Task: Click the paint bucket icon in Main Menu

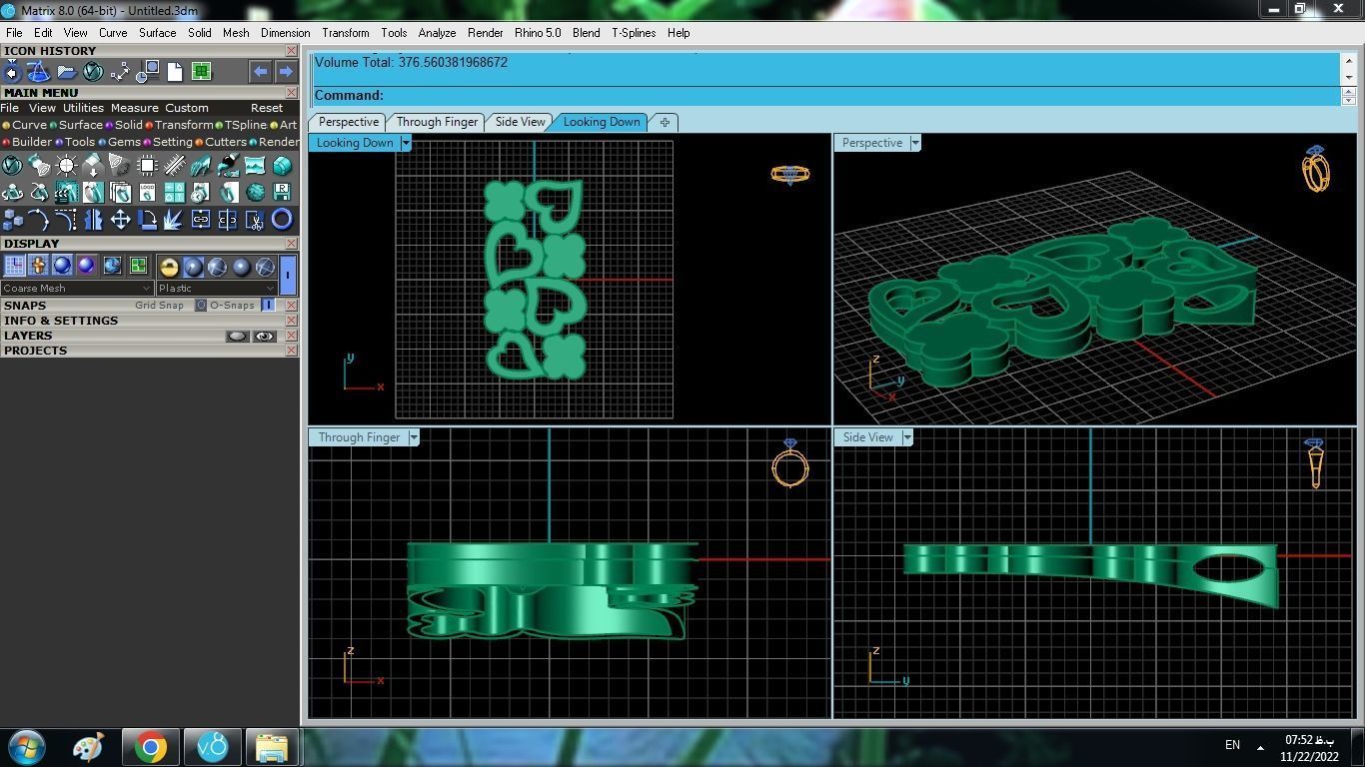Action: coord(228,166)
